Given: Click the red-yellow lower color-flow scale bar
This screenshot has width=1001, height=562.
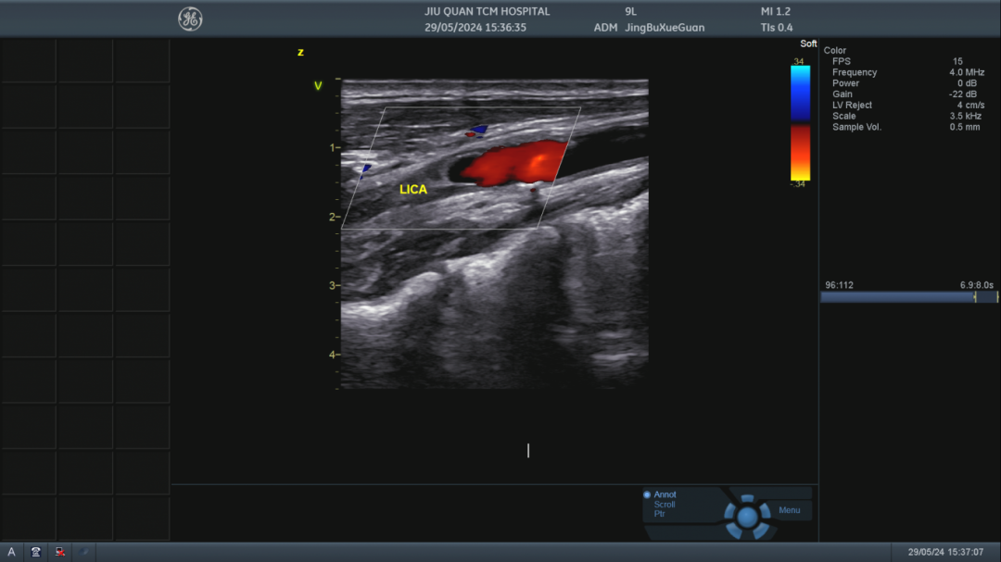Looking at the screenshot, I should 801,153.
